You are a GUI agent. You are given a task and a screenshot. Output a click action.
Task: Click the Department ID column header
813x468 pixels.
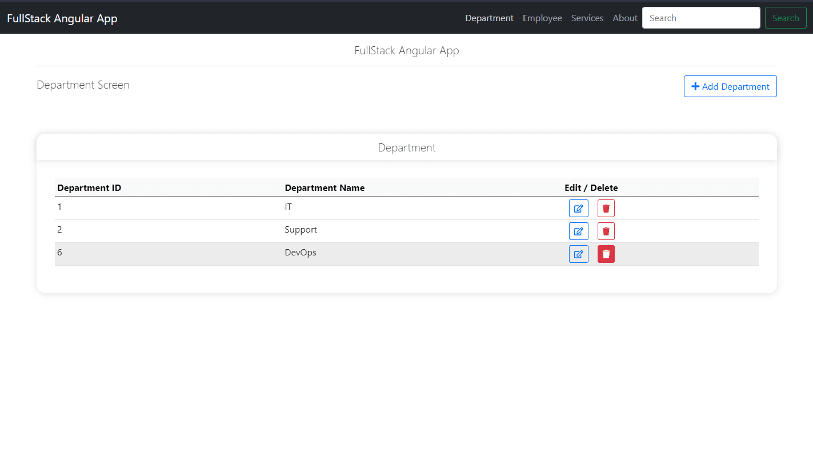tap(89, 187)
